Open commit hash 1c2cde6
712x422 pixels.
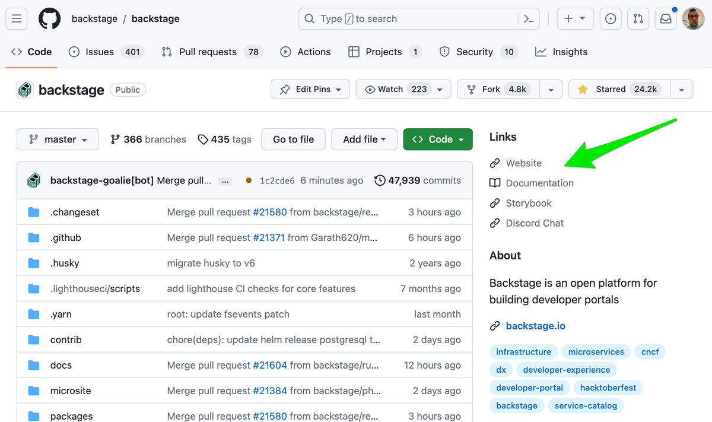pyautogui.click(x=277, y=181)
